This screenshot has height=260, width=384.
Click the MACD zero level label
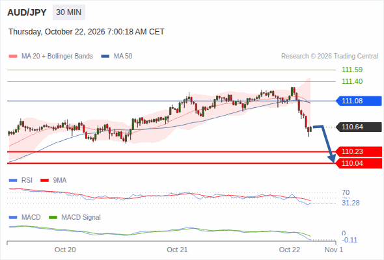[x=344, y=233]
